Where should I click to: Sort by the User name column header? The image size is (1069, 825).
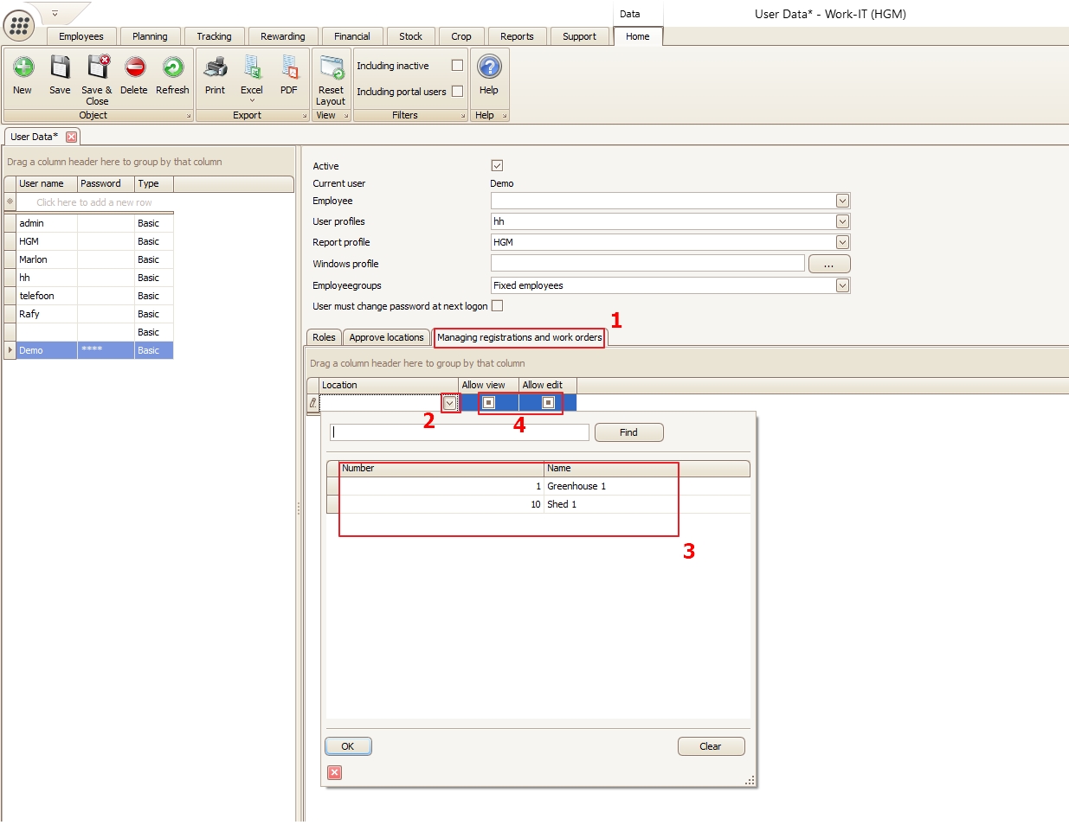(47, 183)
